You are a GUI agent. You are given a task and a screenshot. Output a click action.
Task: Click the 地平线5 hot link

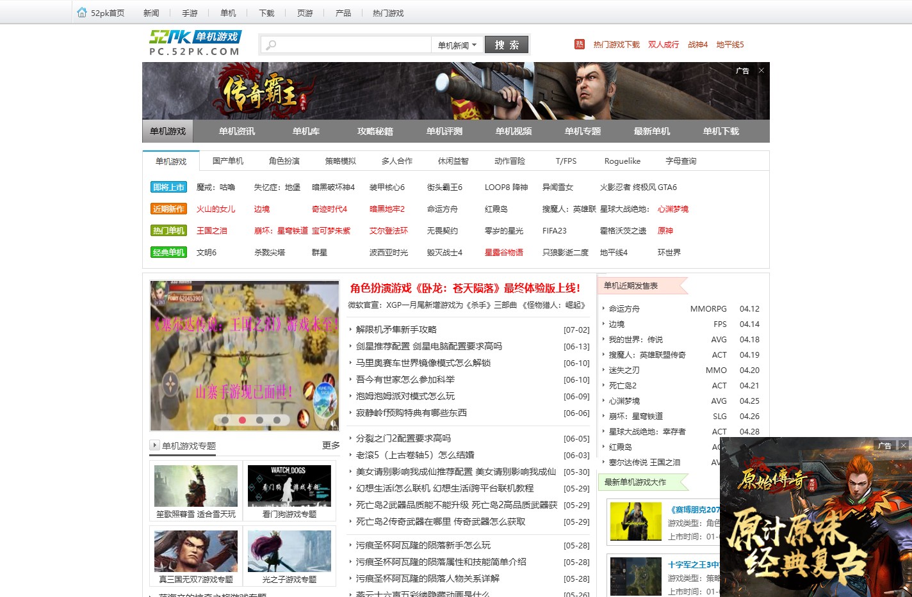(x=730, y=45)
